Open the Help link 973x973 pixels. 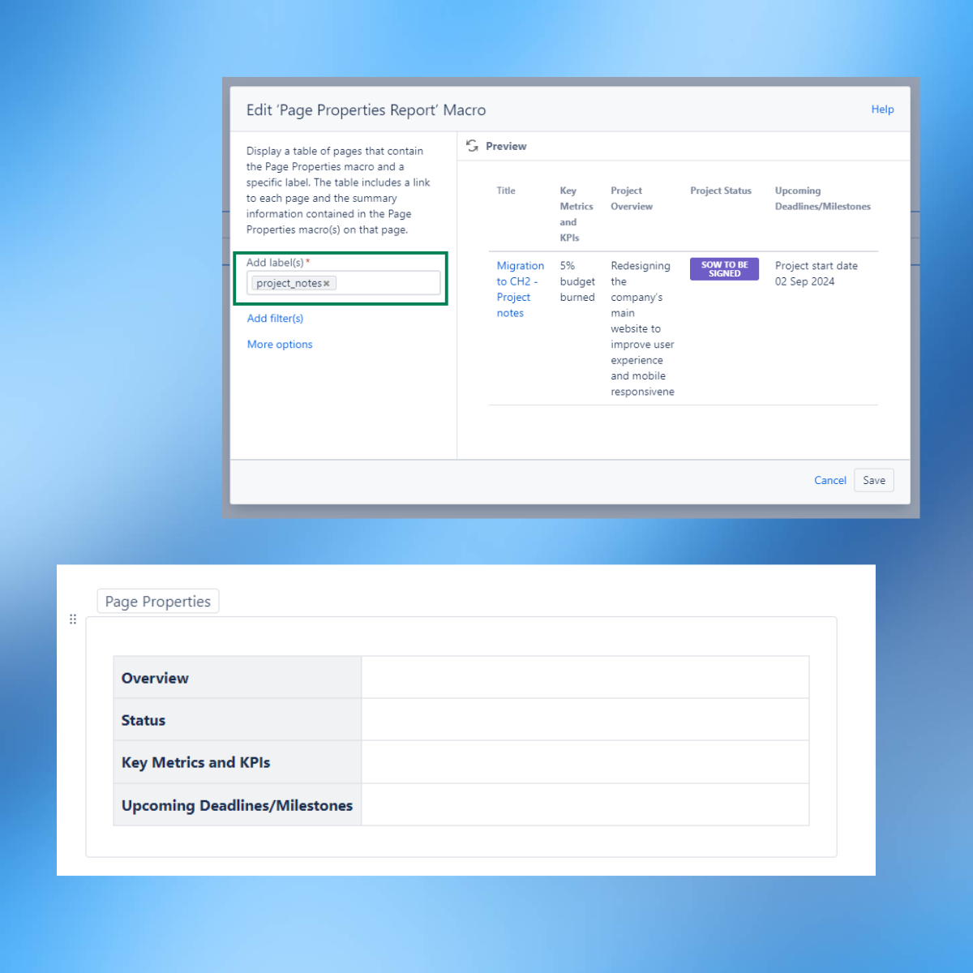click(882, 109)
